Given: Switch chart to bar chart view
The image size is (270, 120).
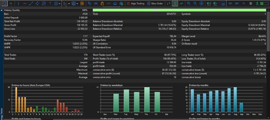Looking at the screenshot, I should pos(169,3).
